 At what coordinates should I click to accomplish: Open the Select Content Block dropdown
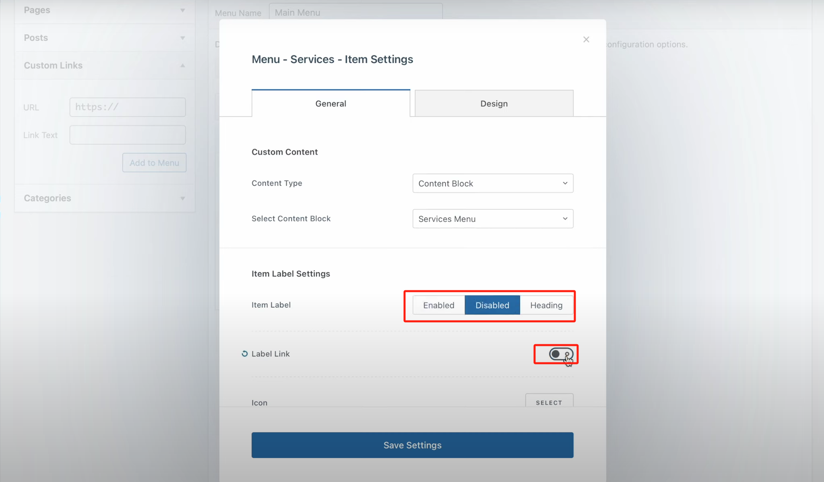click(x=493, y=219)
